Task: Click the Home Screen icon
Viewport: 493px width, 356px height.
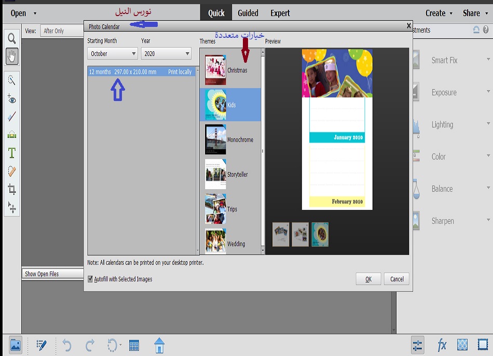Action: coord(159,345)
